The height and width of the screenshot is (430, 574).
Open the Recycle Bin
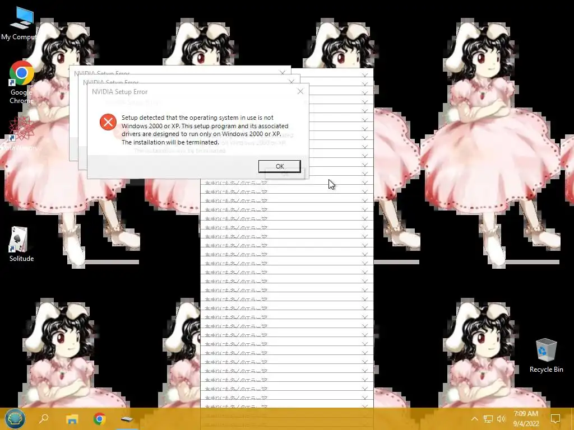pyautogui.click(x=546, y=356)
